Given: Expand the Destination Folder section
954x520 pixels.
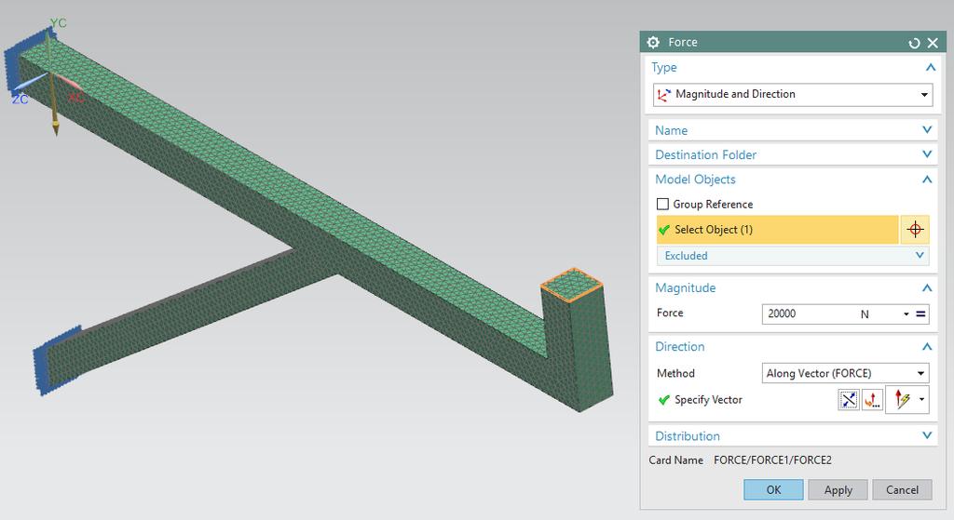Looking at the screenshot, I should coord(927,154).
